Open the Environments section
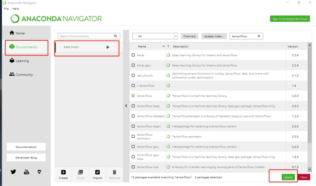This screenshot has height=186, width=316. (23, 47)
